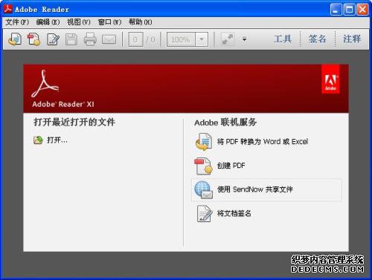Click the 打开... open file link
Image resolution: width=372 pixels, height=280 pixels.
(57, 140)
